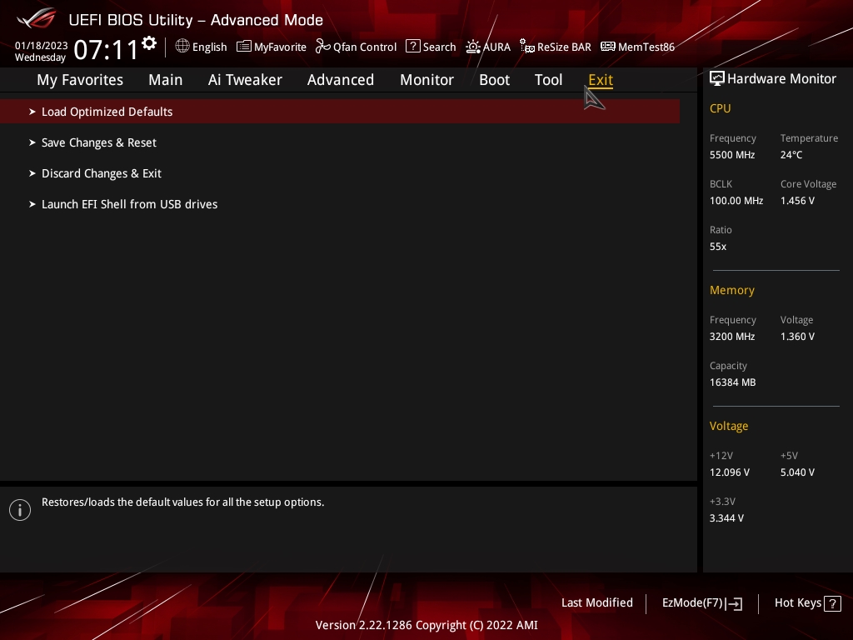Click the capacity value 16384 MB

click(732, 382)
